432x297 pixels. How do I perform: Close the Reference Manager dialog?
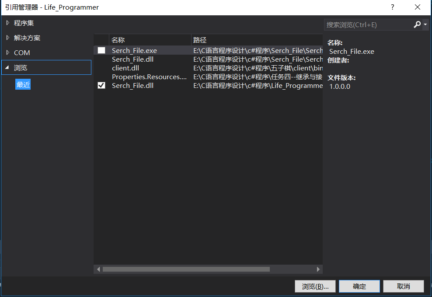[418, 7]
